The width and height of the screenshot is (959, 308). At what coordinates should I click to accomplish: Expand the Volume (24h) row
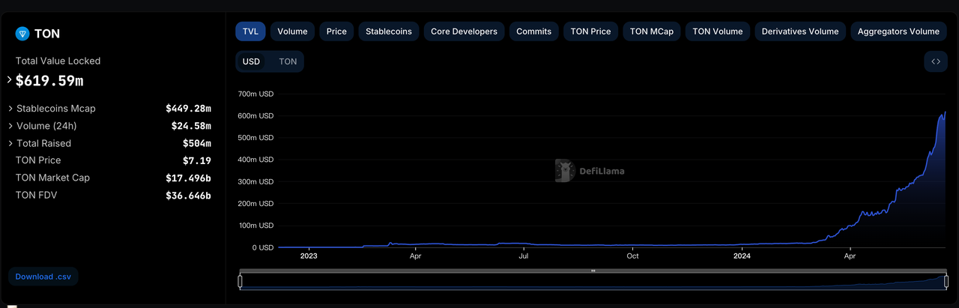point(10,126)
